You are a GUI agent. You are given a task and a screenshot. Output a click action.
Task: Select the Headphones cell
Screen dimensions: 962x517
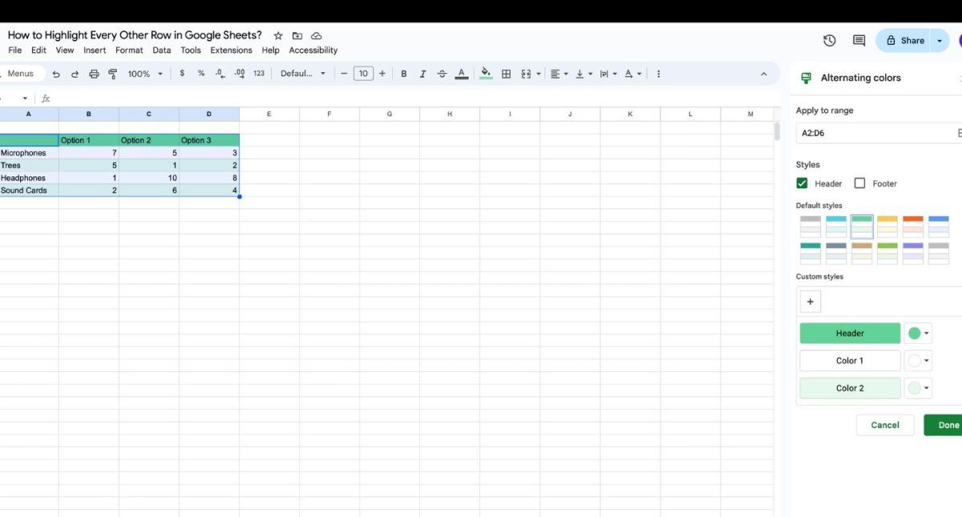(x=29, y=178)
